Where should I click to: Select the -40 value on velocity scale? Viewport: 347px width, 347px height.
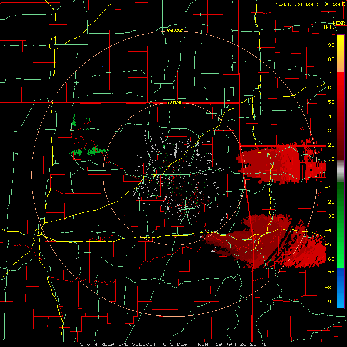(330, 231)
